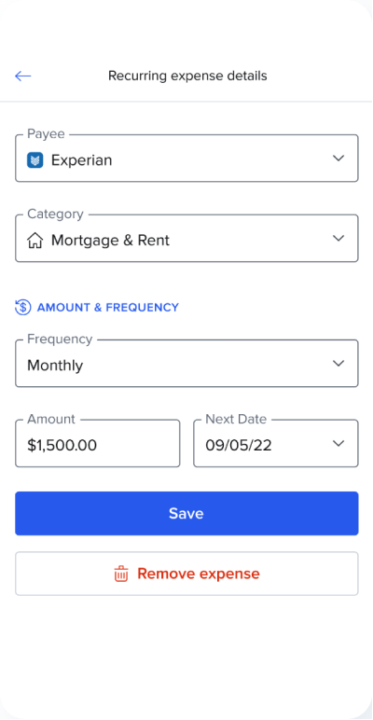The image size is (373, 720).
Task: Click the Payee field label
Action: [x=46, y=133]
